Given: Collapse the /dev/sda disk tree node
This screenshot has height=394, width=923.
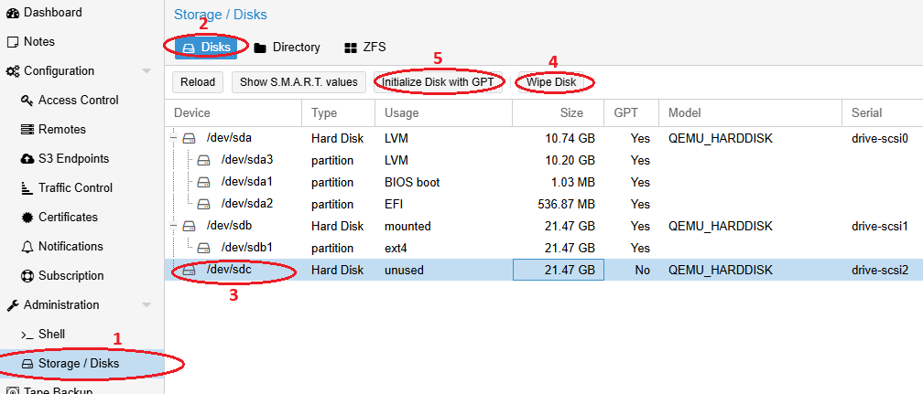Looking at the screenshot, I should [x=174, y=138].
